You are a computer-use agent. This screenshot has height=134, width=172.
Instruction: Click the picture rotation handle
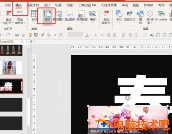tap(128, 98)
